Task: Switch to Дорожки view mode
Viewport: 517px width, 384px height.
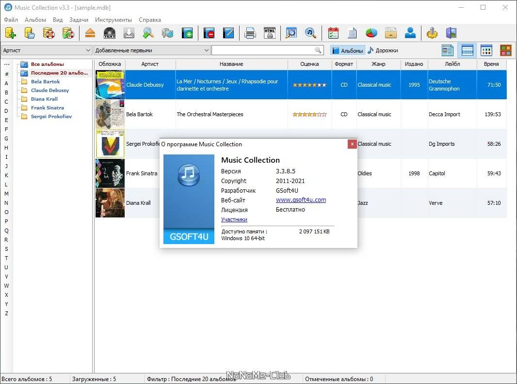Action: pyautogui.click(x=383, y=50)
